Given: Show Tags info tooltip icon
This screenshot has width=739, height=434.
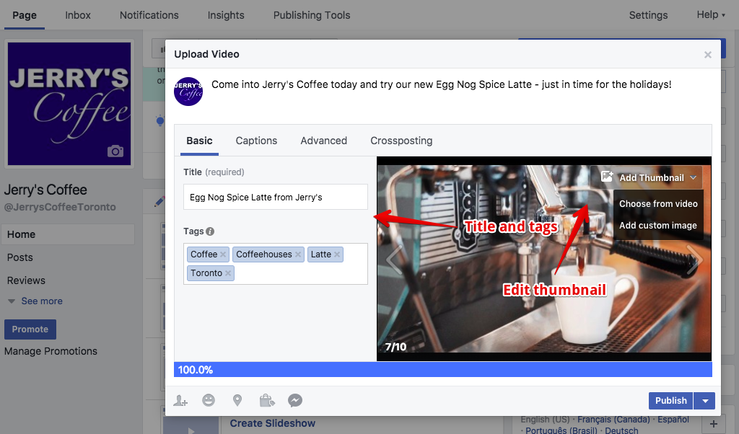Looking at the screenshot, I should (210, 231).
